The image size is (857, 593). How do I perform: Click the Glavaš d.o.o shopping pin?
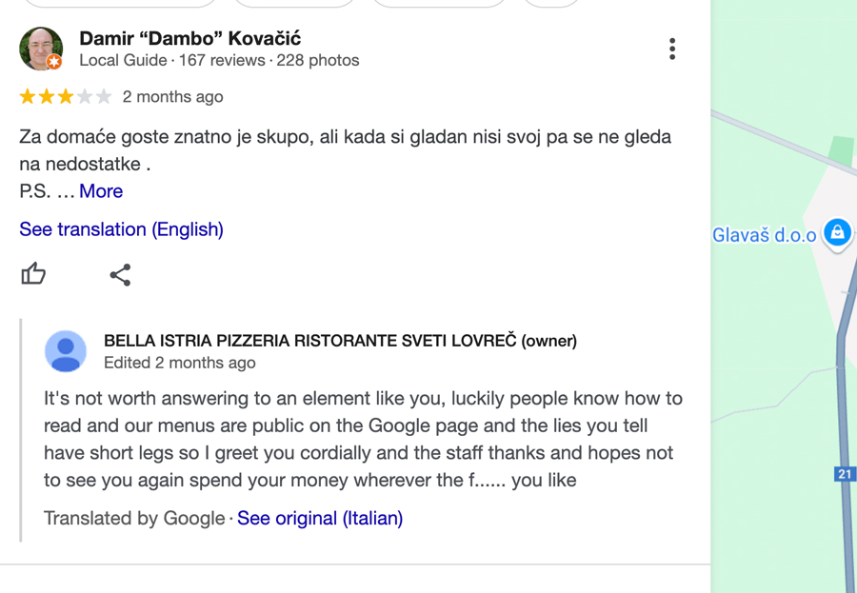click(837, 234)
